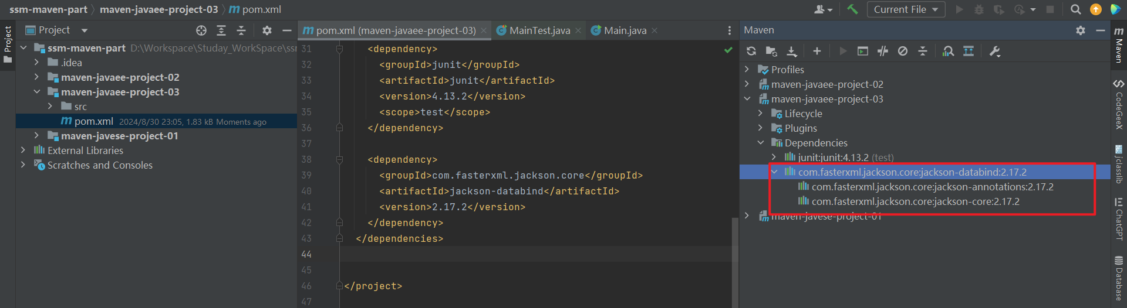Toggle Offline Mode in Maven toolbar
Screen dimensions: 1127x308
pos(883,52)
